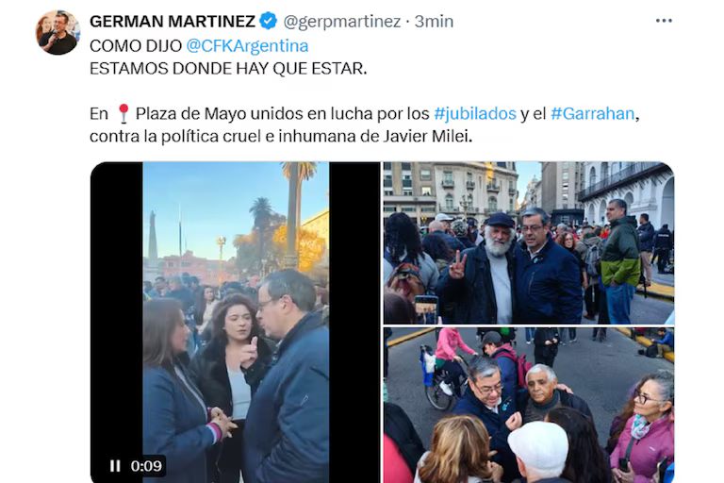This screenshot has height=483, width=724.
Task: Open the #jubilados hashtag
Action: (475, 113)
